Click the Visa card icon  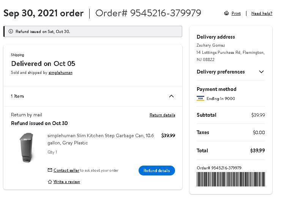200,99
